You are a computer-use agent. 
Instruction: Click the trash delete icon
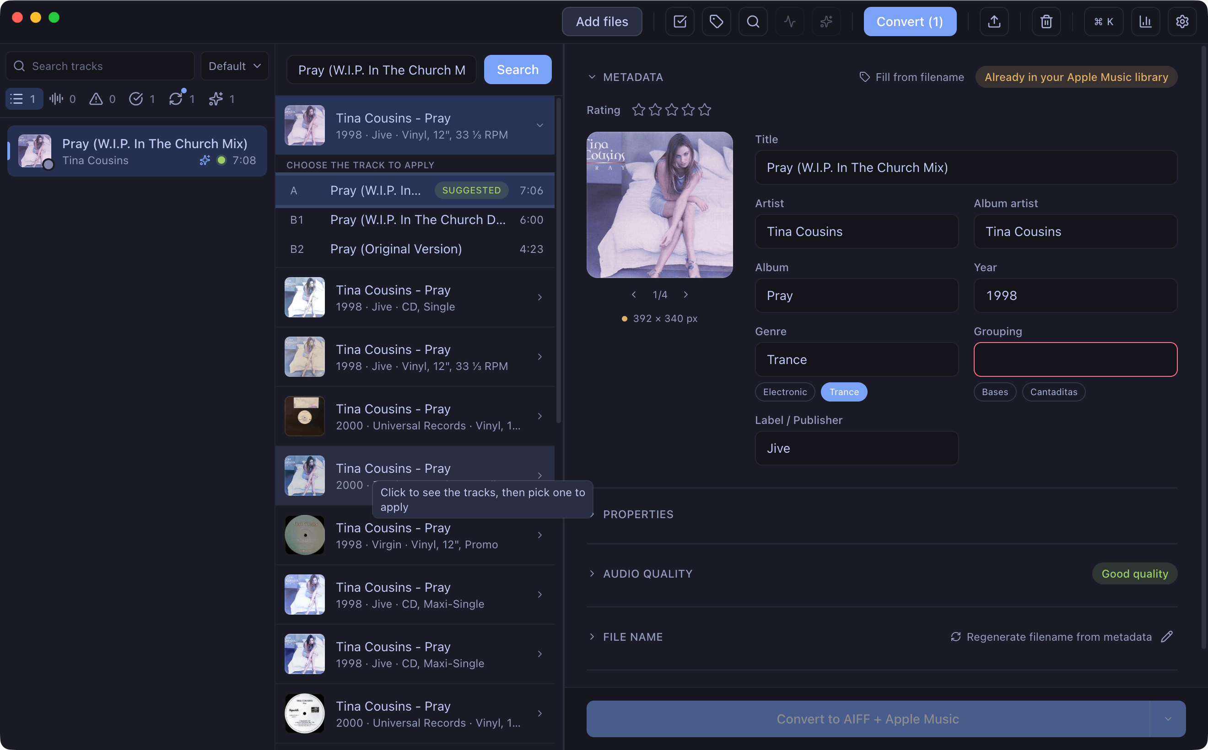pyautogui.click(x=1046, y=21)
